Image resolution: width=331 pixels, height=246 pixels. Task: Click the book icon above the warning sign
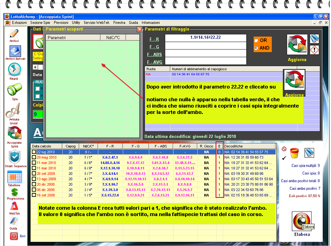(314, 39)
